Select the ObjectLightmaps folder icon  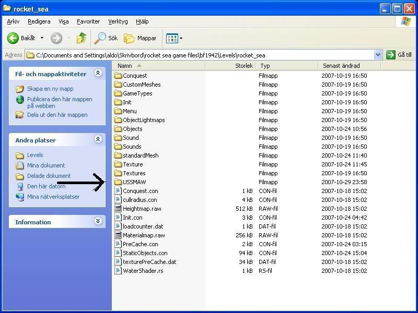point(118,120)
